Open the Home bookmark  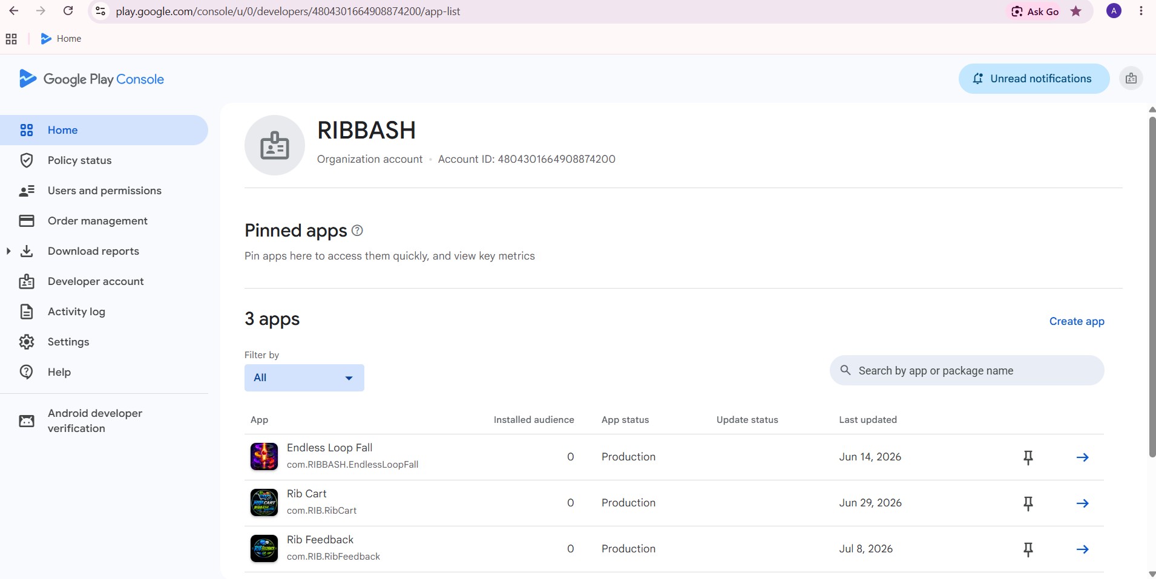(61, 39)
